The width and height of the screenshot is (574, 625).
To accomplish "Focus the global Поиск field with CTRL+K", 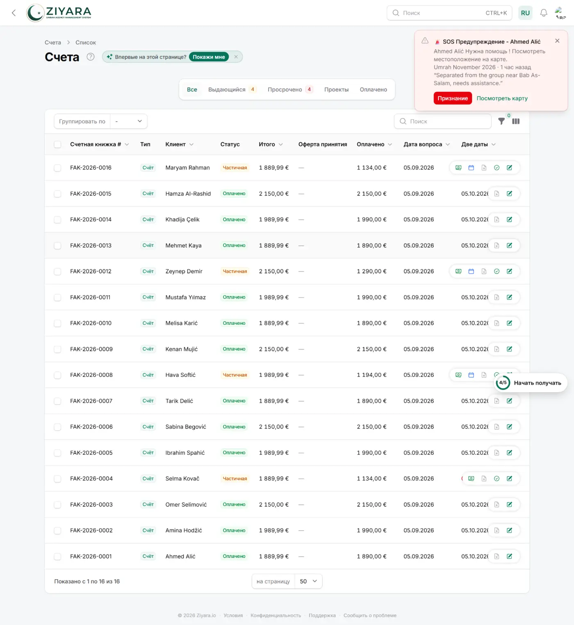I will pyautogui.click(x=450, y=13).
